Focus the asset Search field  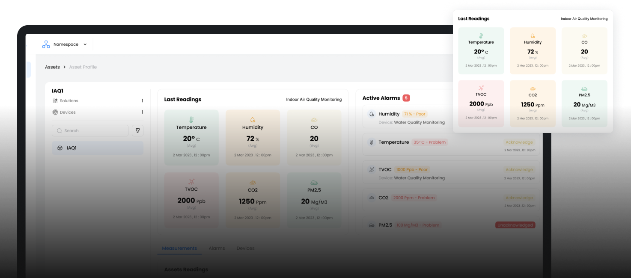pyautogui.click(x=90, y=131)
